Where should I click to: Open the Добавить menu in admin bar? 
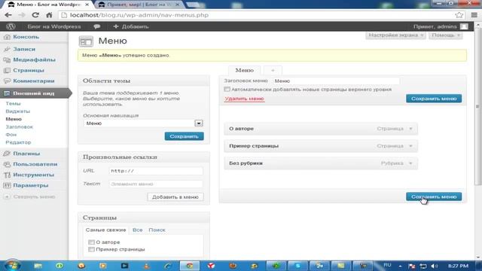coord(131,26)
